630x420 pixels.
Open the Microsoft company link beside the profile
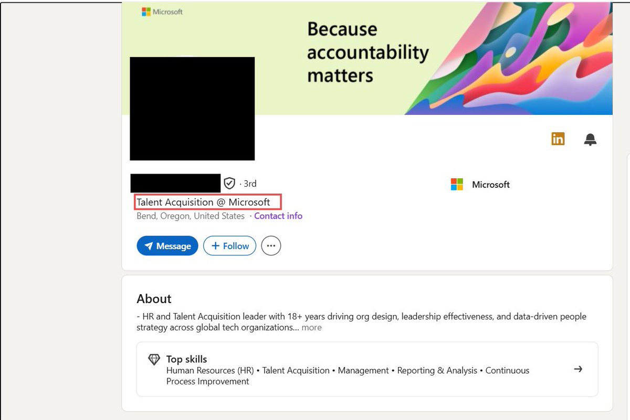pyautogui.click(x=480, y=185)
